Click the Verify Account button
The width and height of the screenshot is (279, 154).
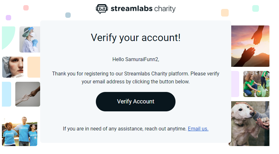coord(135,101)
